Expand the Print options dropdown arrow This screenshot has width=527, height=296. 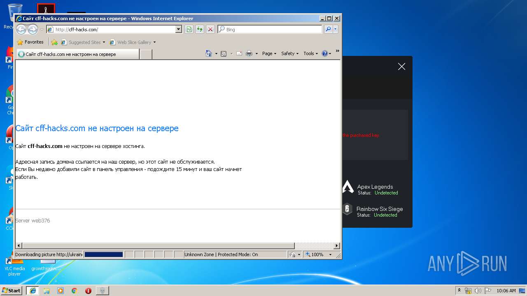click(257, 53)
